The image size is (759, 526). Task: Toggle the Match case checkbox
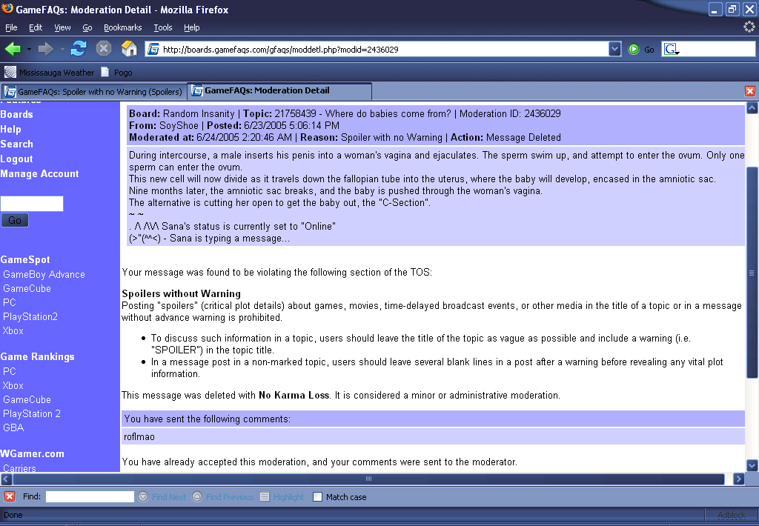[317, 497]
